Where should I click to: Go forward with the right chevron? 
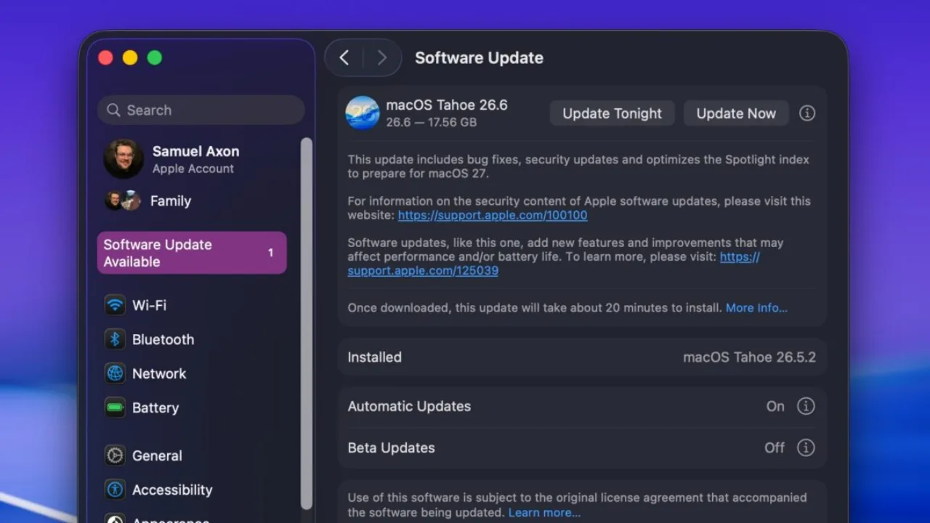(x=382, y=58)
